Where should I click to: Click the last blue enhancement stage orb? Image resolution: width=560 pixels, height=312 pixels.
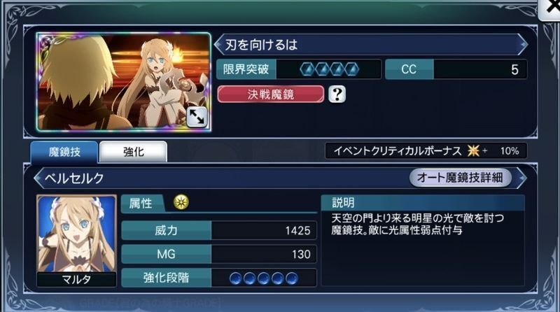291,278
